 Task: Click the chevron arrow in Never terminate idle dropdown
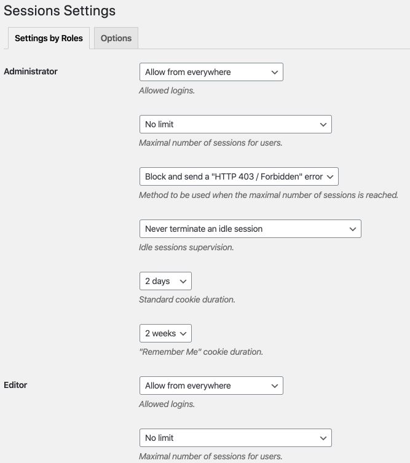353,229
